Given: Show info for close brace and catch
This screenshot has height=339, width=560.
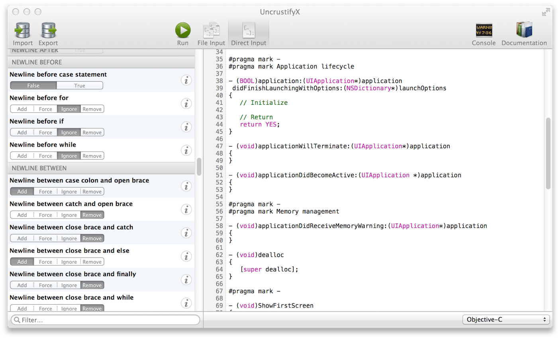Looking at the screenshot, I should tap(186, 233).
